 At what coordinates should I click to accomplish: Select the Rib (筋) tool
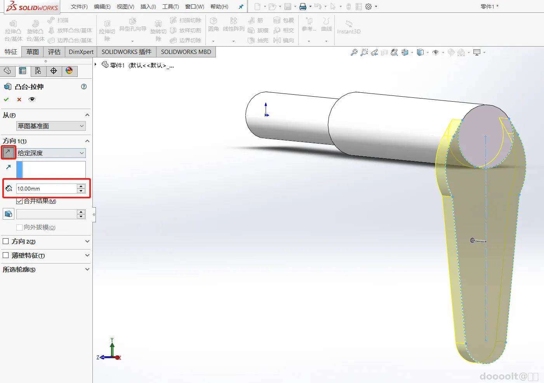255,20
